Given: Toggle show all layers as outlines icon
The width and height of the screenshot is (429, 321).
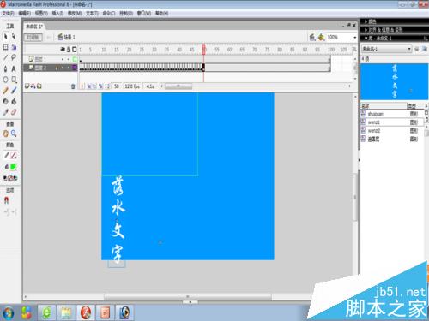Looking at the screenshot, I should pos(75,50).
